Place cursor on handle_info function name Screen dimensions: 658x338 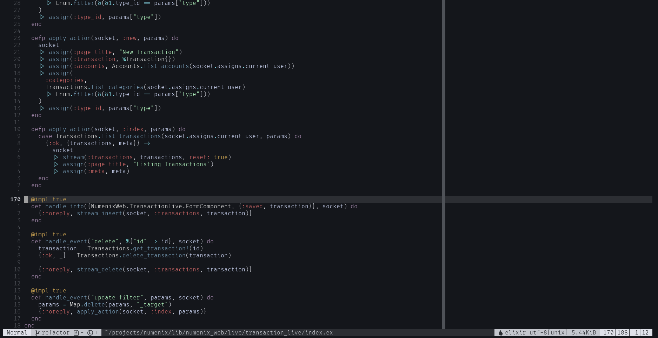[x=65, y=207]
